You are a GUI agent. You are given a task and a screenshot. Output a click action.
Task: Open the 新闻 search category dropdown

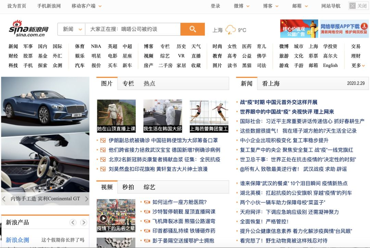point(72,29)
